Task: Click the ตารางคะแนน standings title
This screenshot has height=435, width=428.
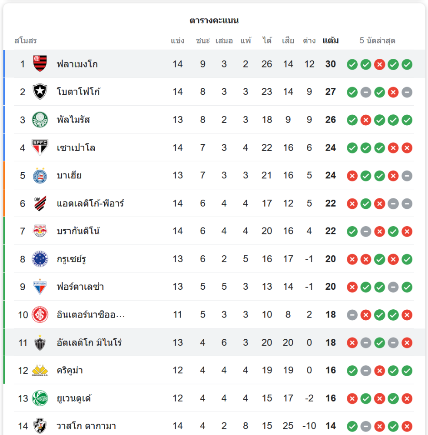Action: click(x=214, y=20)
